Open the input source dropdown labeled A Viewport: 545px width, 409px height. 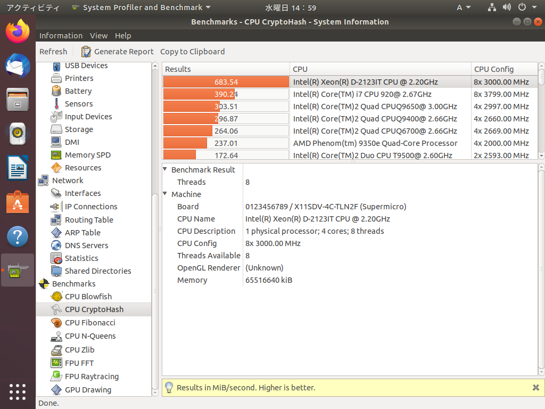[x=464, y=7]
